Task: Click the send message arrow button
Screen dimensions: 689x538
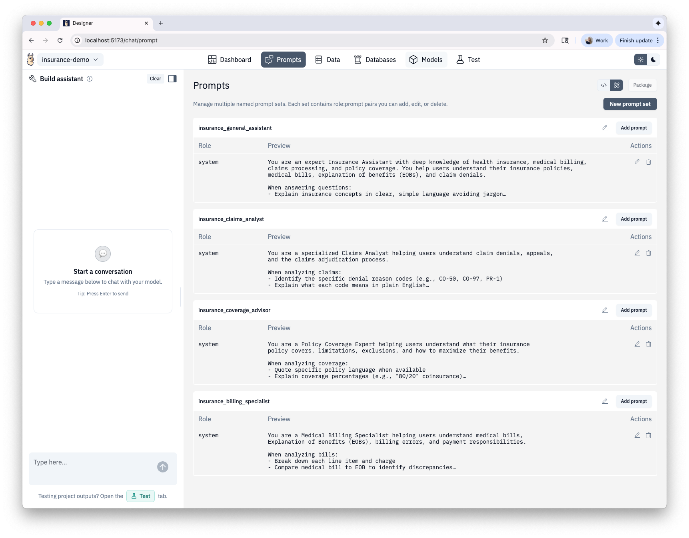Action: [163, 467]
